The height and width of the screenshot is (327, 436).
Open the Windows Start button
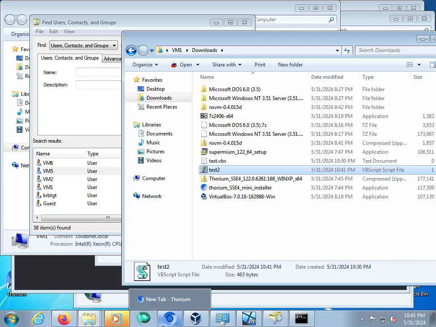[x=11, y=318]
